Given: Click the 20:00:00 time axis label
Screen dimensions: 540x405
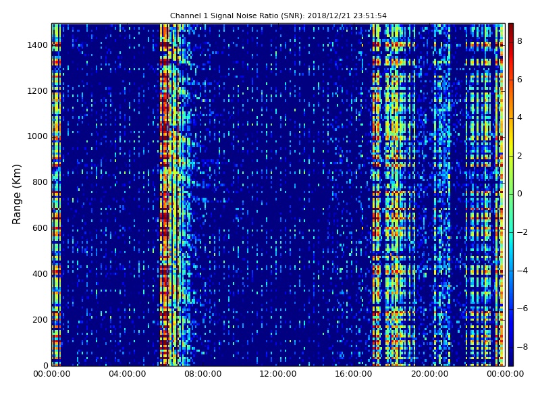Looking at the screenshot, I should click(x=429, y=374).
